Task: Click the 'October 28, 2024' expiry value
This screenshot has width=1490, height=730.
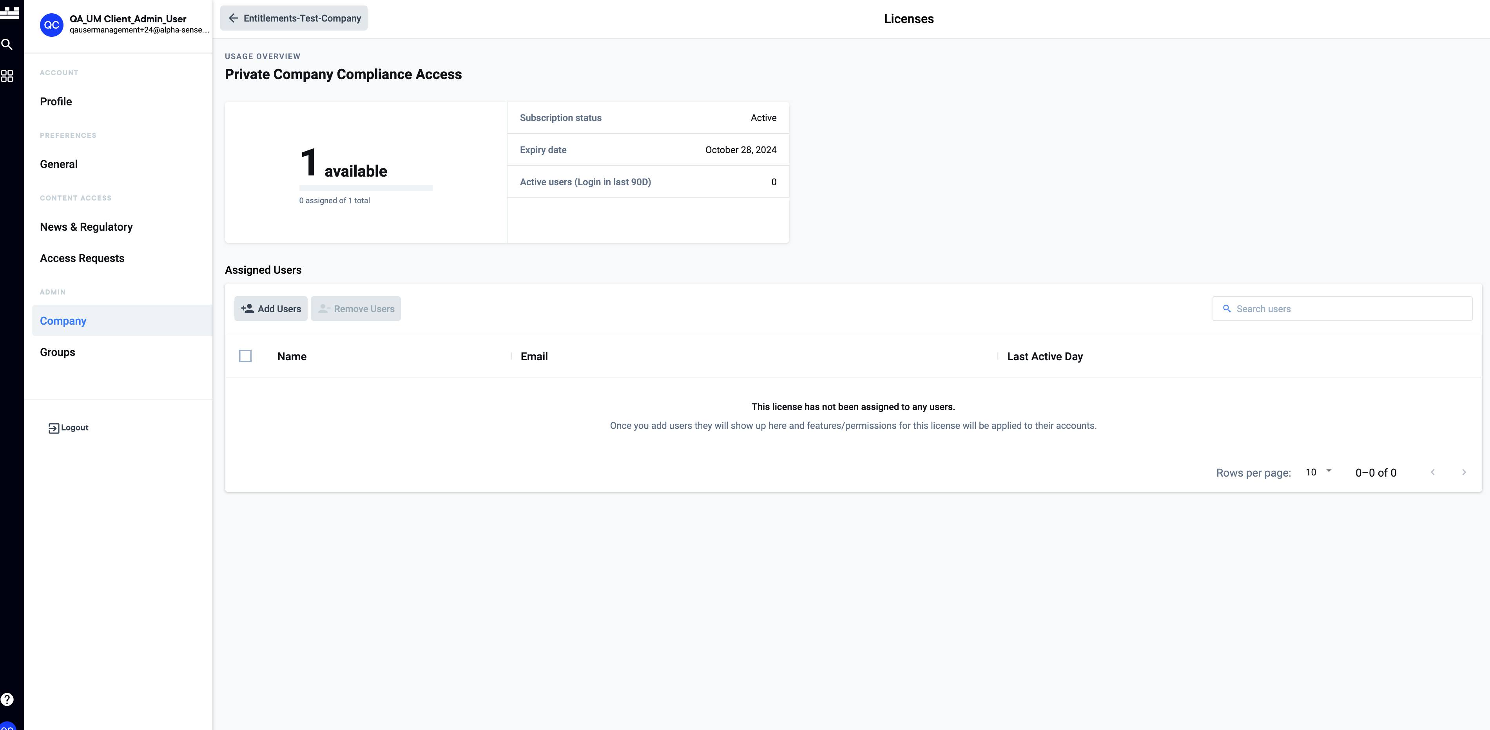Action: [x=740, y=150]
